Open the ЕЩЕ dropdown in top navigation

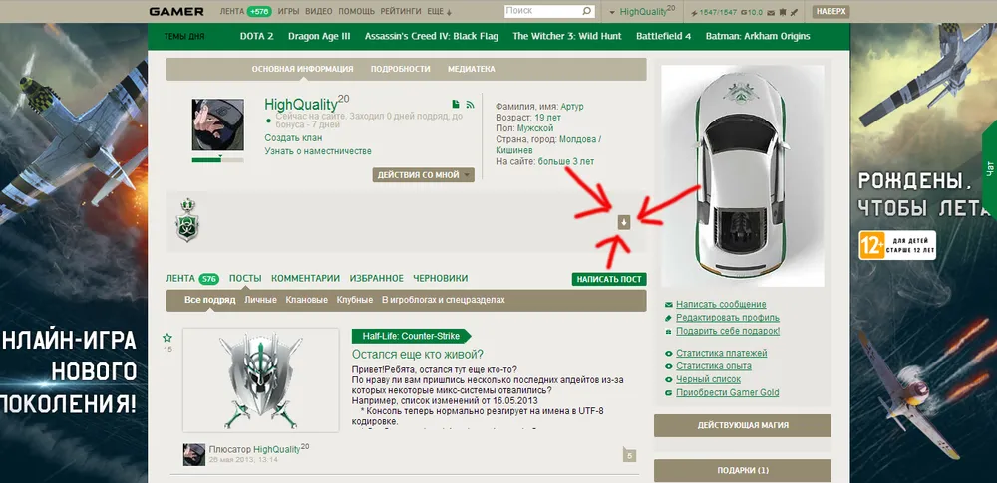pos(440,11)
